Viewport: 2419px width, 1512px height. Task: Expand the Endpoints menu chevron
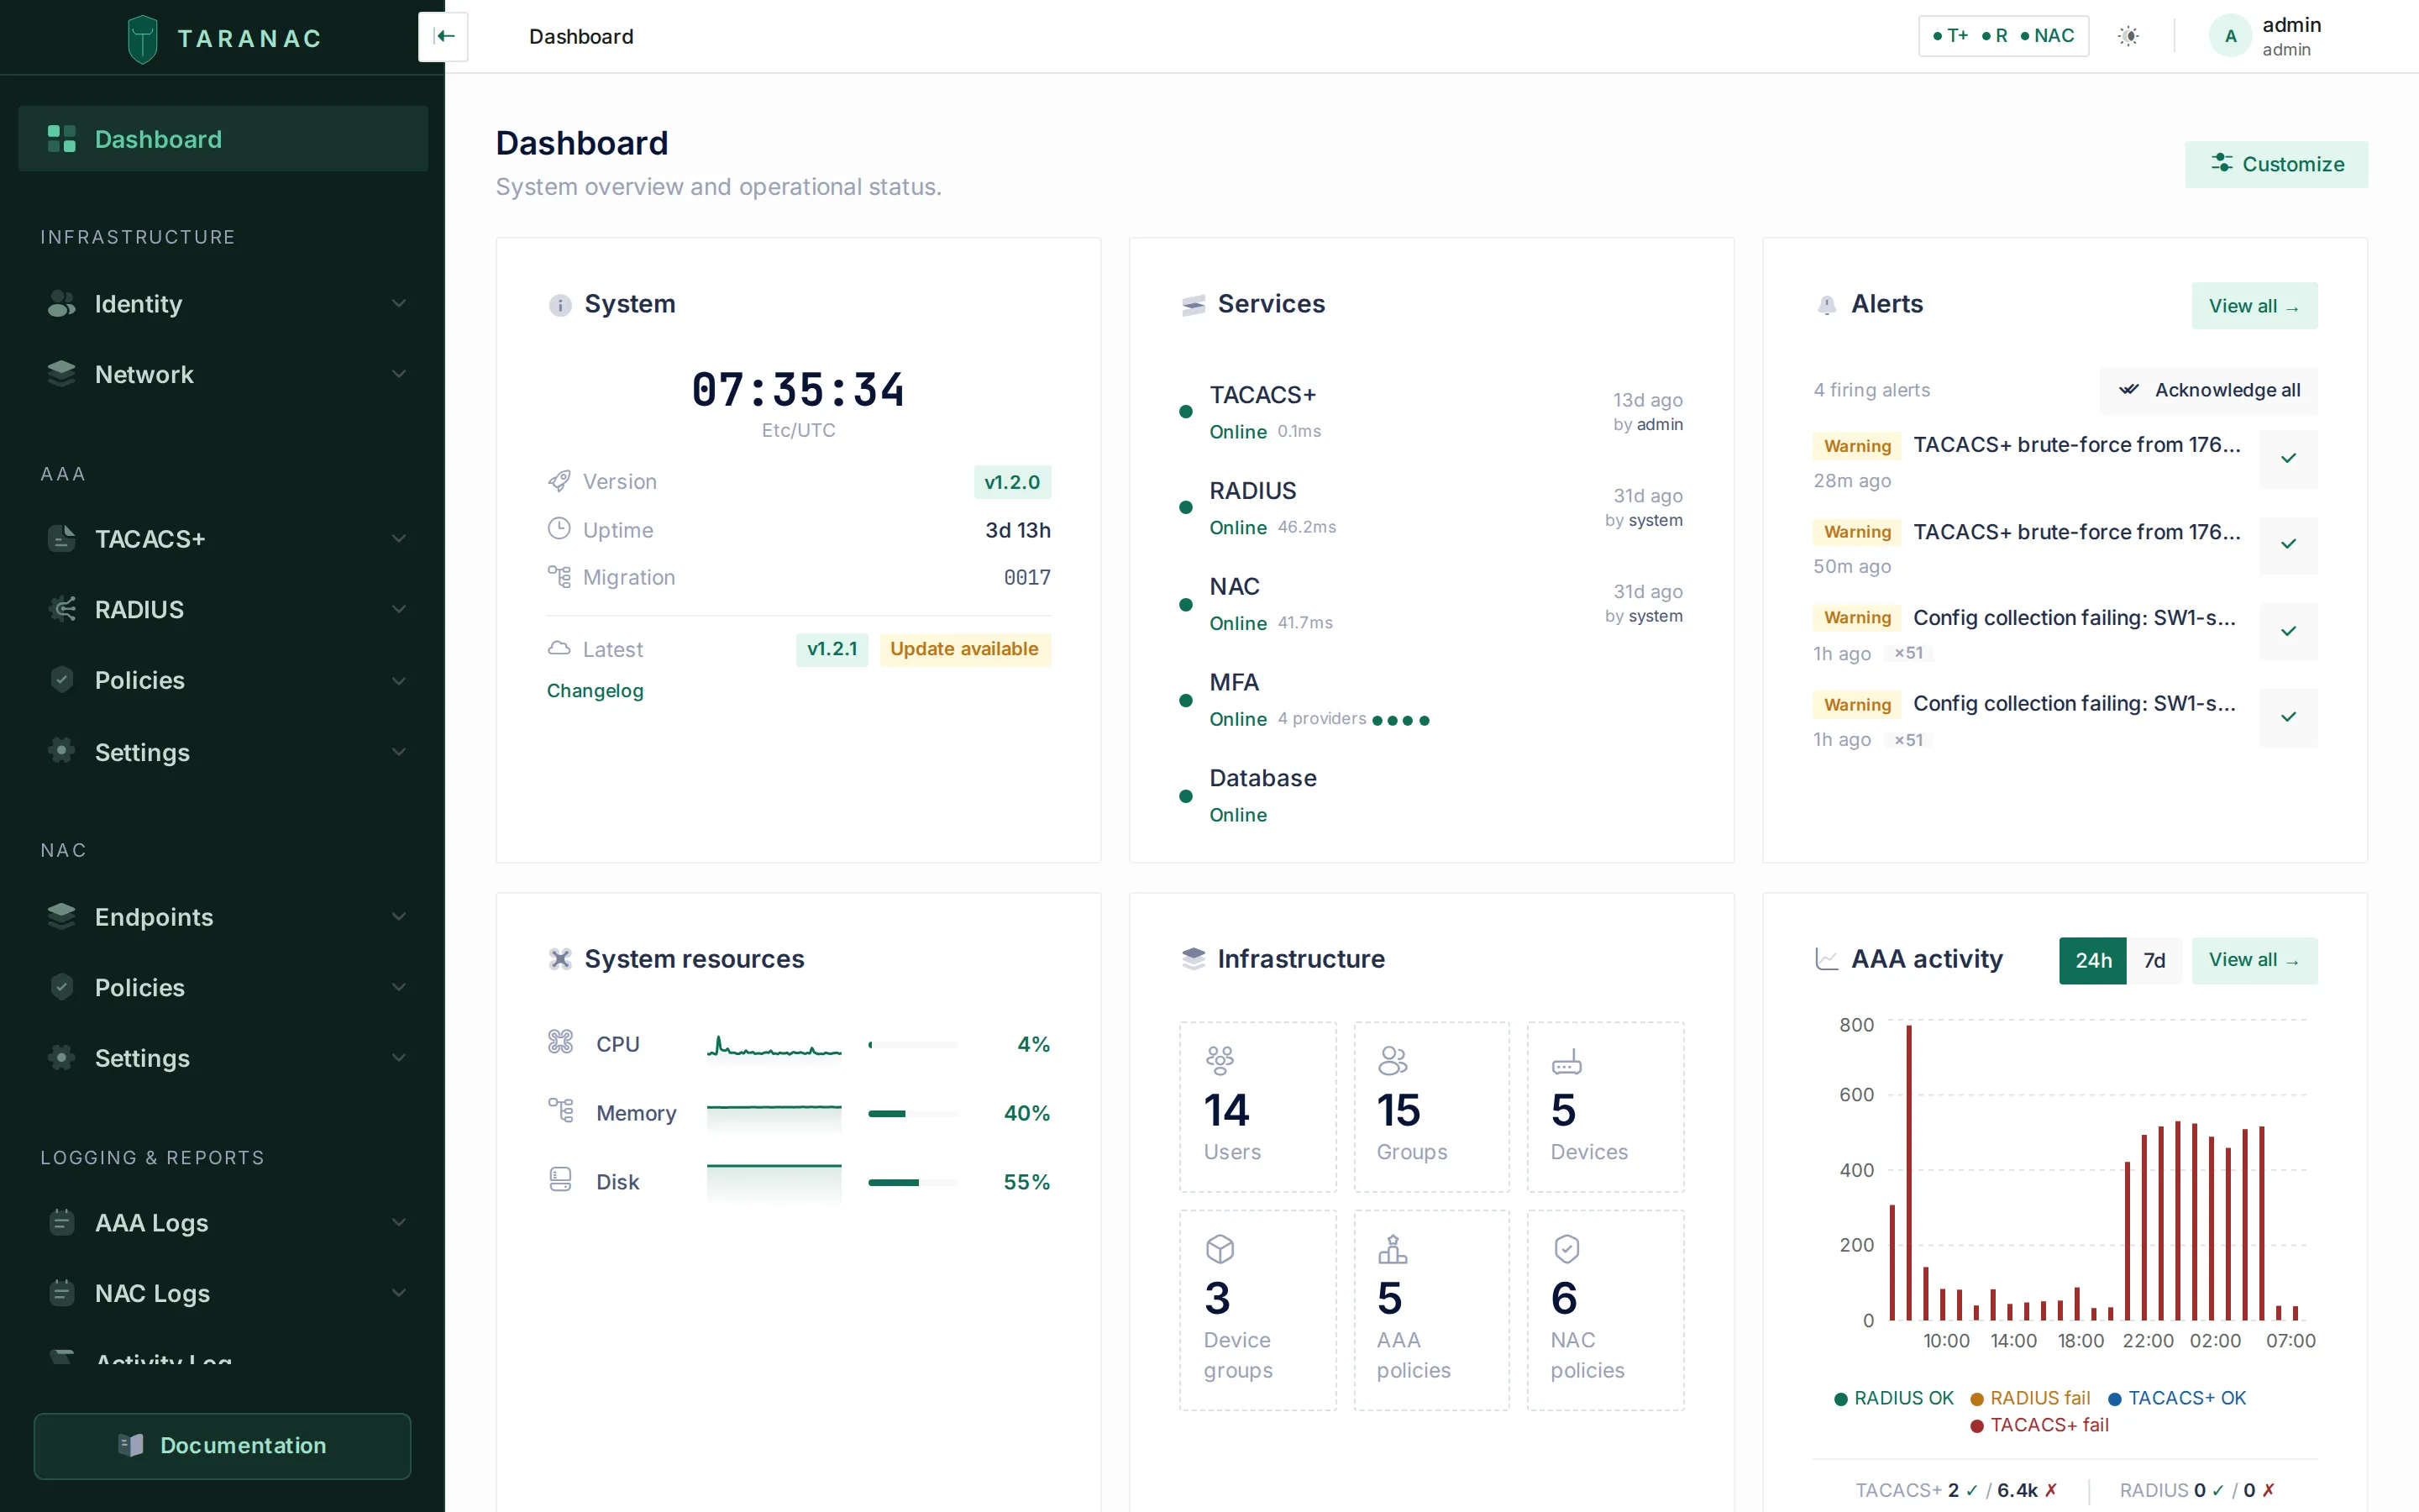pos(399,916)
